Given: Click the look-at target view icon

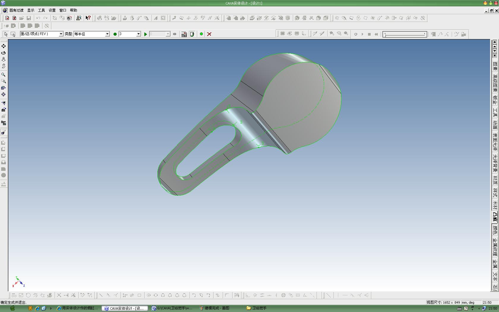Looking at the screenshot, I should click(x=4, y=94).
